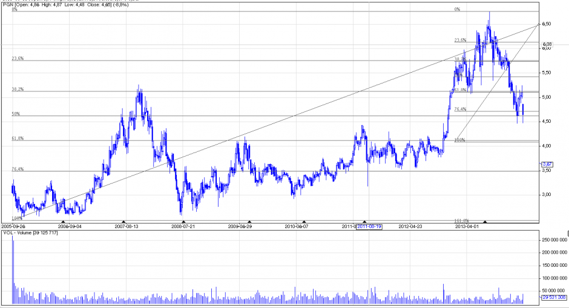This screenshot has height=308, width=569.
Task: Select the boxed 6,08 price marker
Action: [x=547, y=44]
